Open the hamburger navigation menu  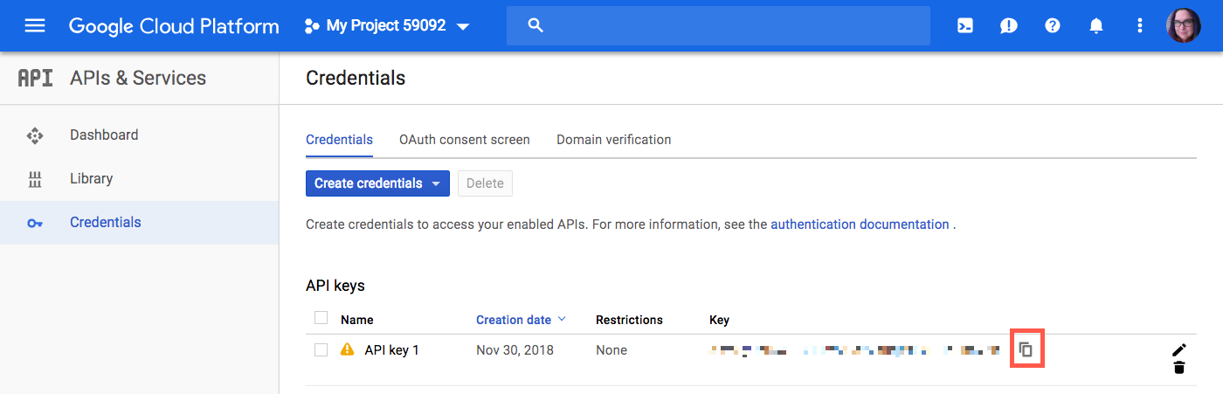[x=35, y=25]
